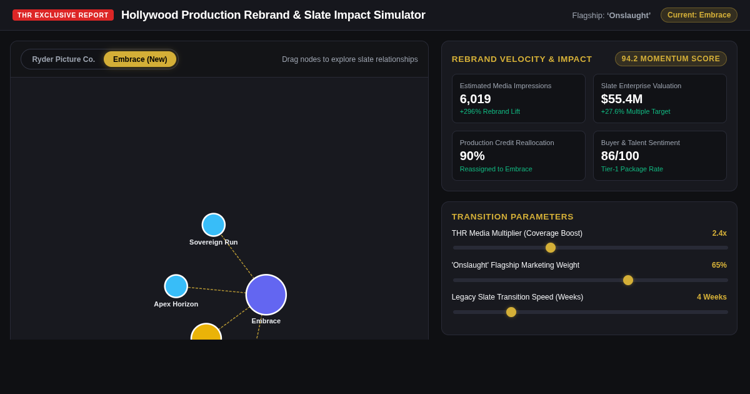Click the +296% Rebrand Lift text
750x394 pixels.
click(490, 111)
